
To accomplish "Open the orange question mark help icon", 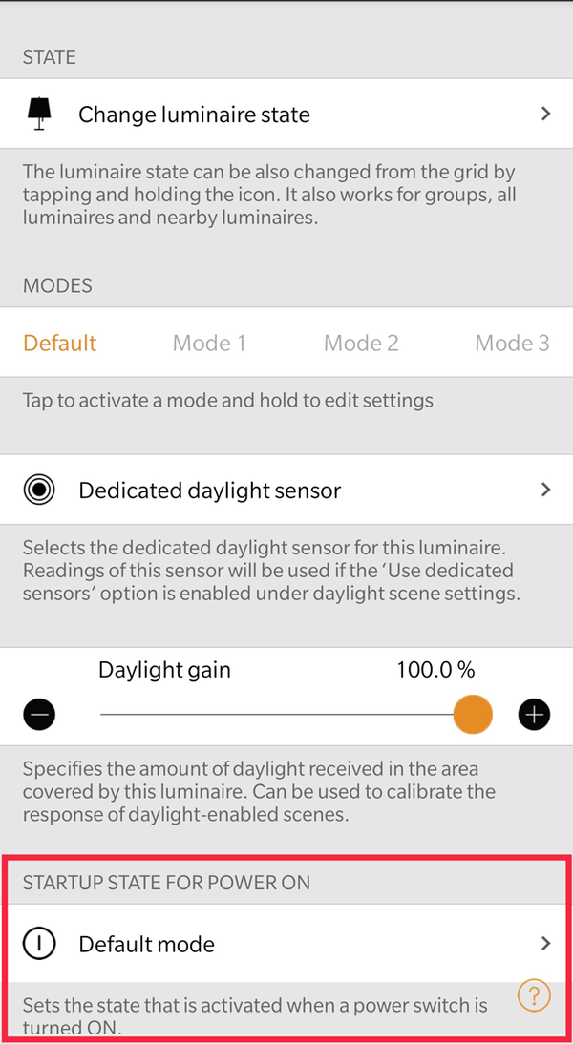I will 534,996.
